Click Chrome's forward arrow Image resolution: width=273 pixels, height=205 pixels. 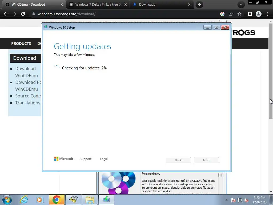click(14, 14)
